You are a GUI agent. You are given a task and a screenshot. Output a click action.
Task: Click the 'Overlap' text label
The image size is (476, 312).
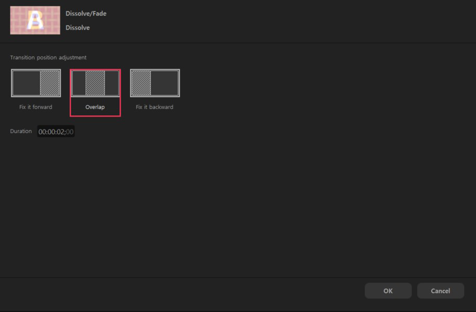coord(95,107)
